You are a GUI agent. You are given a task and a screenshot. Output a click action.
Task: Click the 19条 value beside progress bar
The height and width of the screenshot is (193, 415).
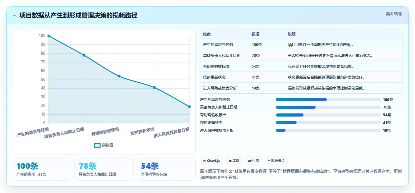point(387,131)
